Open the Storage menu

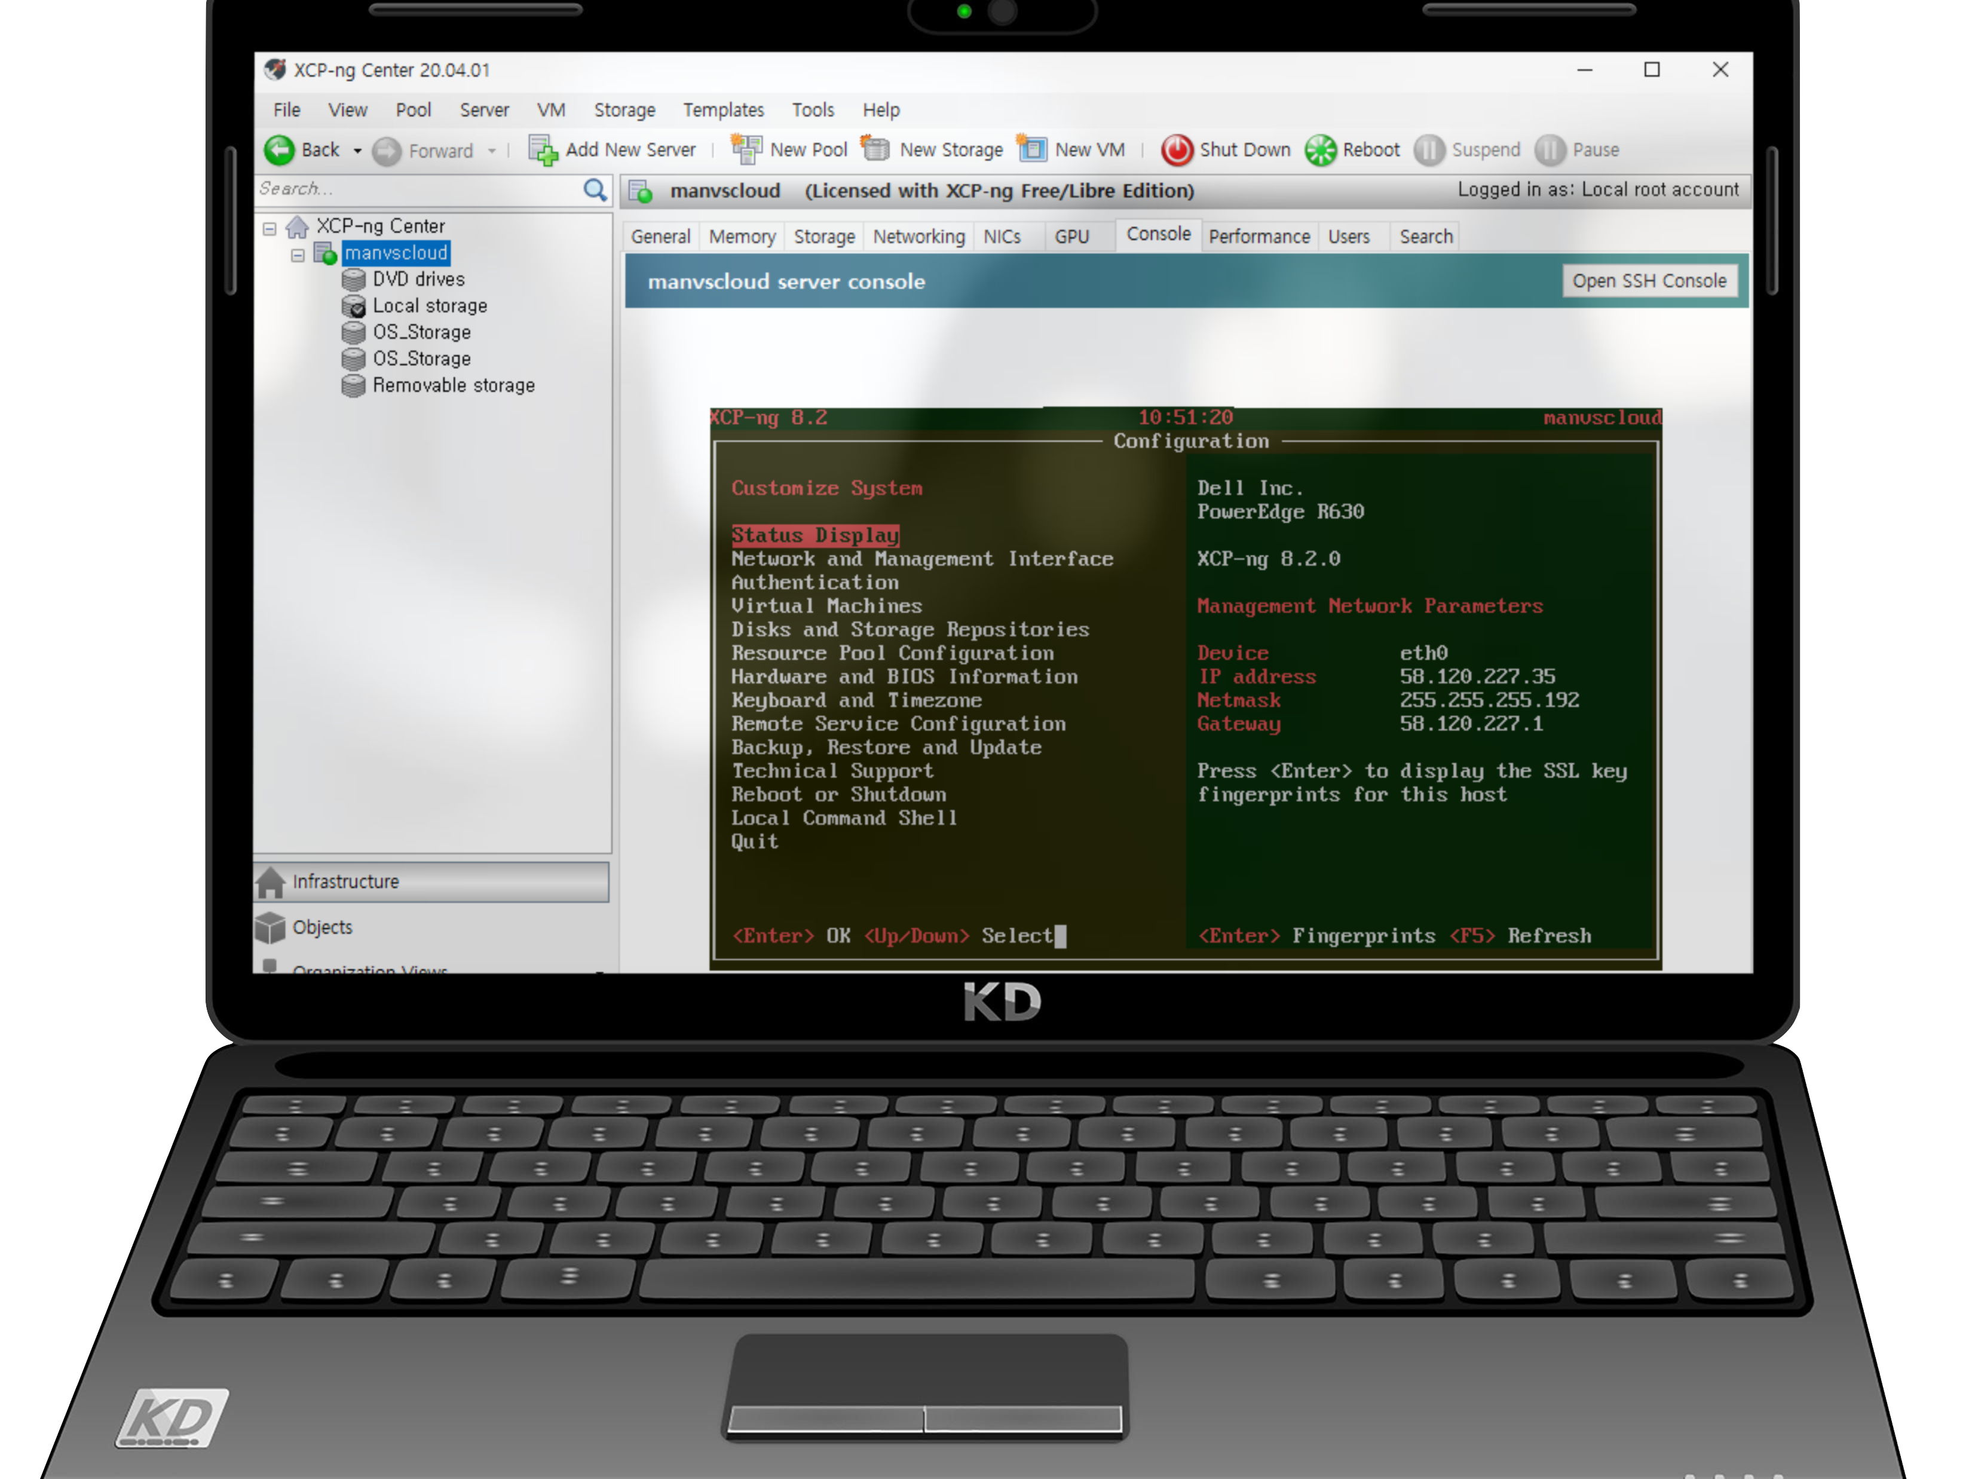click(624, 109)
